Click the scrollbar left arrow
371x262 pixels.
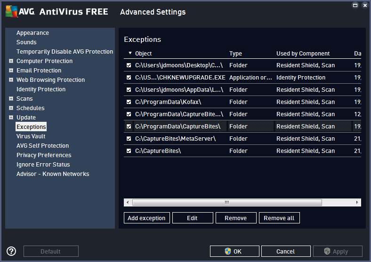pyautogui.click(x=128, y=202)
